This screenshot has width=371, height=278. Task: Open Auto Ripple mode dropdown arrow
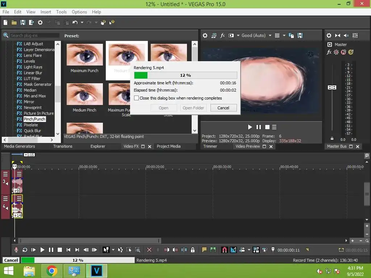click(x=249, y=250)
